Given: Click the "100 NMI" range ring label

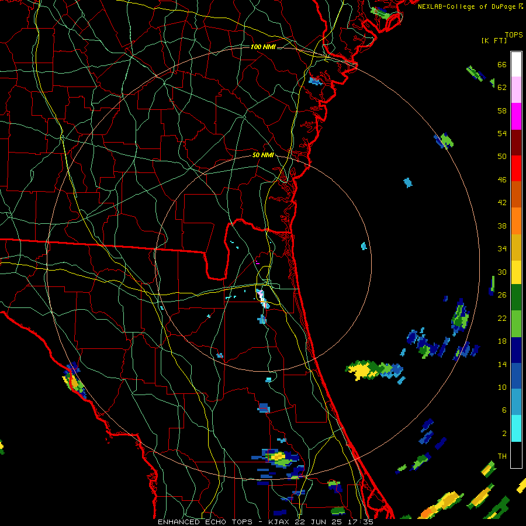Looking at the screenshot, I should (x=263, y=47).
